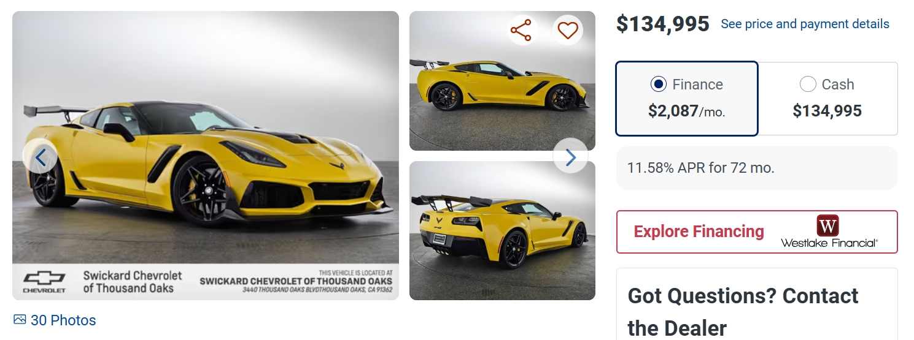Advance to the next photo arrow
This screenshot has height=340, width=914.
[570, 156]
